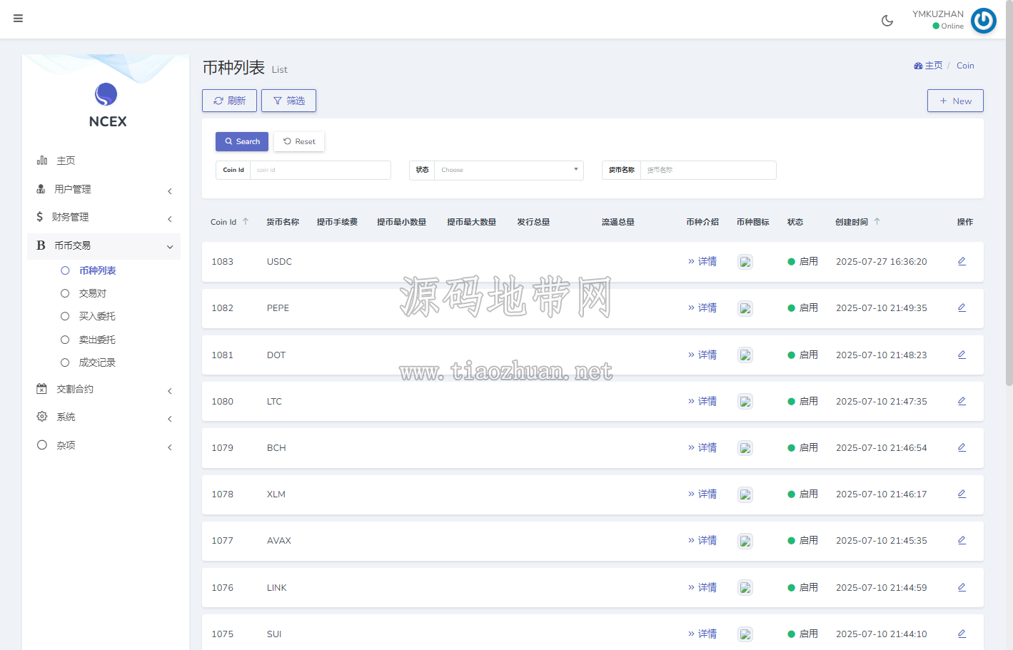1013x650 pixels.
Task: Edit the USDC coin row
Action: coord(962,261)
